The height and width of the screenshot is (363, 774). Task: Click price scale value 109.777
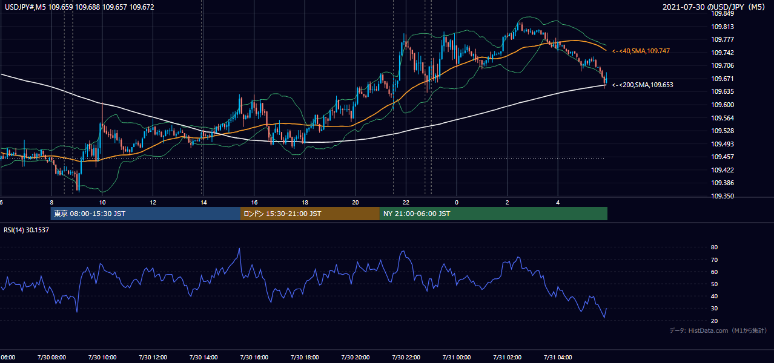pyautogui.click(x=723, y=40)
